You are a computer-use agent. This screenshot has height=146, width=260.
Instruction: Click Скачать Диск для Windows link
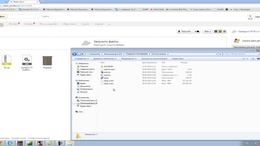pos(251,41)
